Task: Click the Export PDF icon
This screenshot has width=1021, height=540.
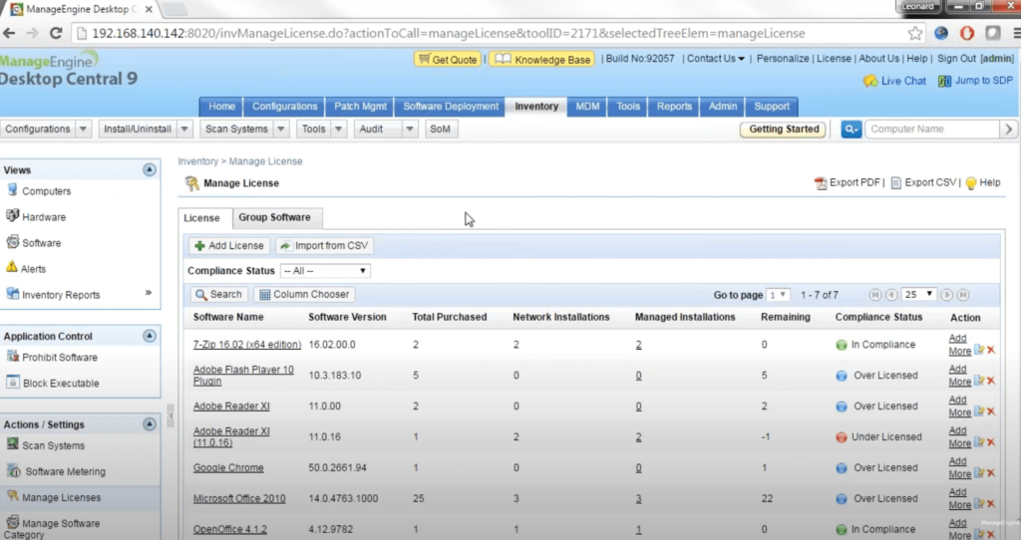Action: click(821, 183)
